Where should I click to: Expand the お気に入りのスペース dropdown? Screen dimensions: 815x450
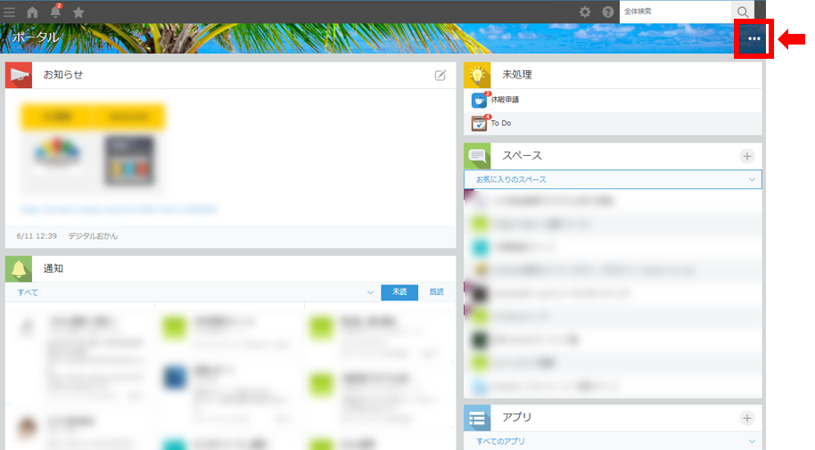click(x=751, y=180)
